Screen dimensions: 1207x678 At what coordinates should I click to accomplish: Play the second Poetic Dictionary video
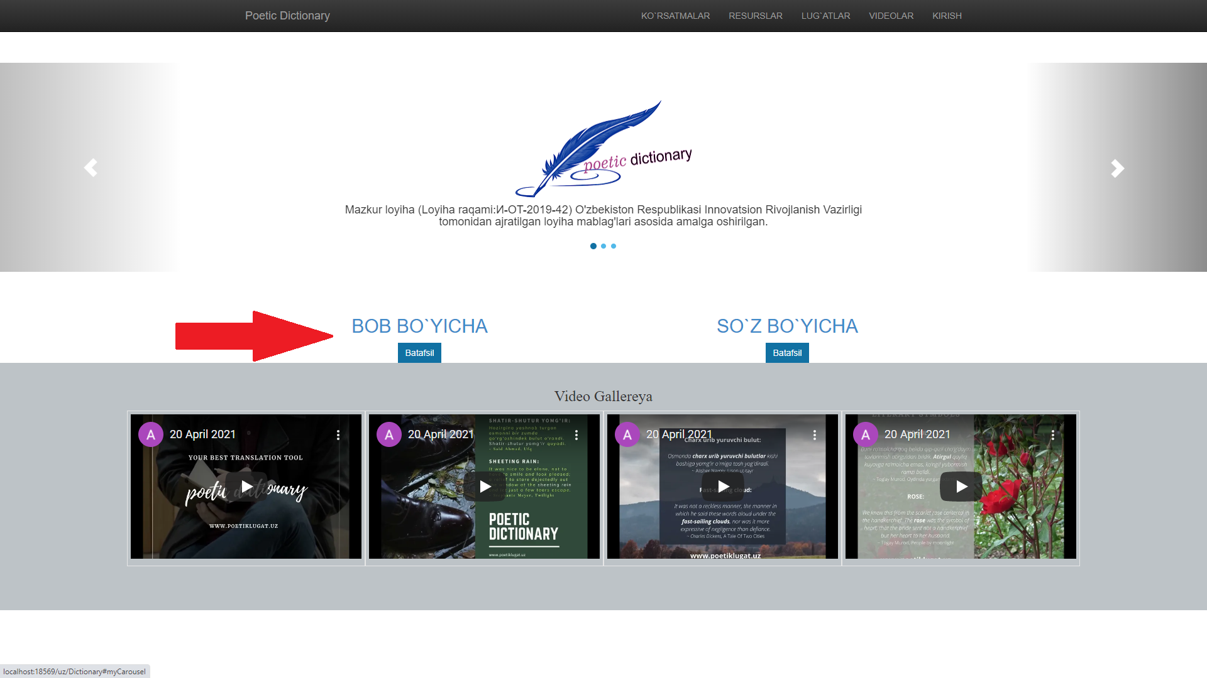(485, 487)
